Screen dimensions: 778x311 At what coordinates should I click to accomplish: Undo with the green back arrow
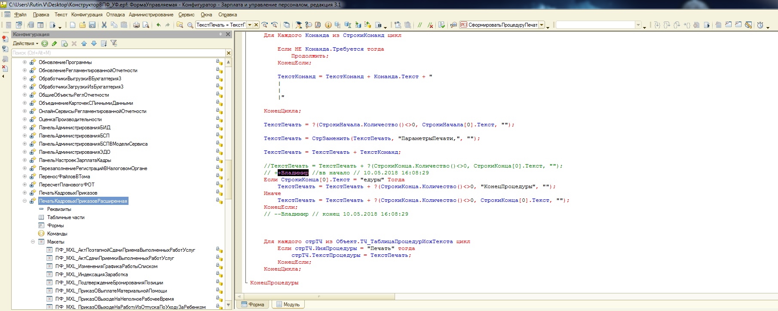coord(159,25)
